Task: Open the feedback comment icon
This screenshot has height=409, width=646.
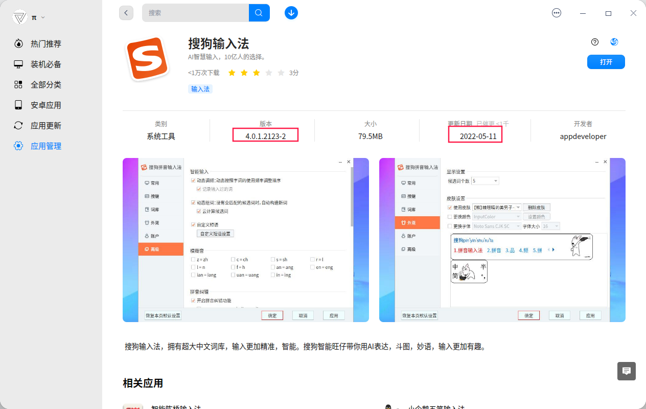Action: [x=626, y=371]
